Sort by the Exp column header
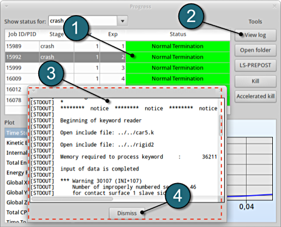Screen dimensions: 281x227 click(x=113, y=34)
